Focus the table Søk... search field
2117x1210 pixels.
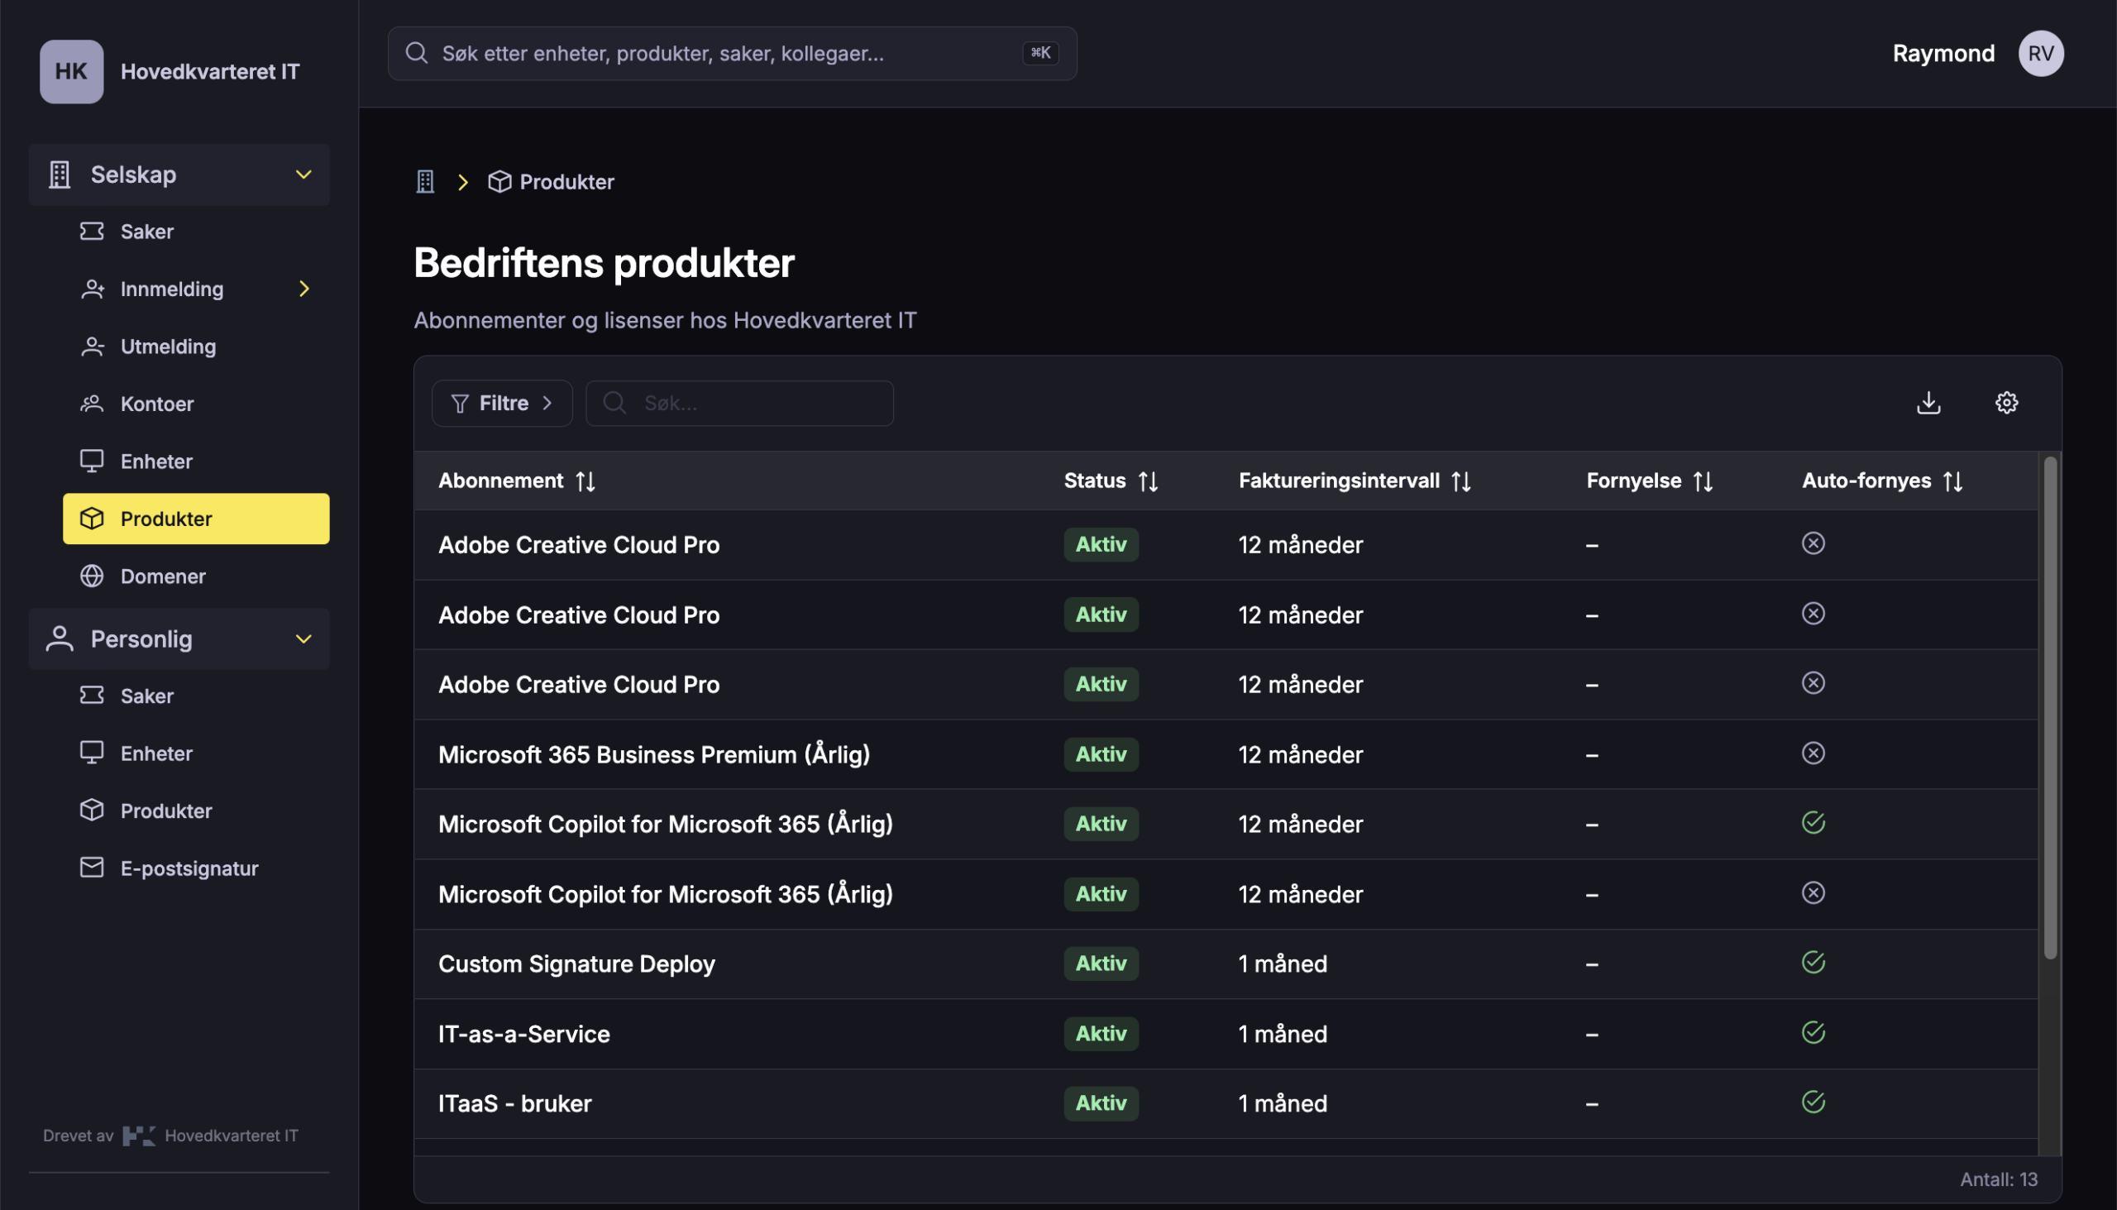pos(739,403)
